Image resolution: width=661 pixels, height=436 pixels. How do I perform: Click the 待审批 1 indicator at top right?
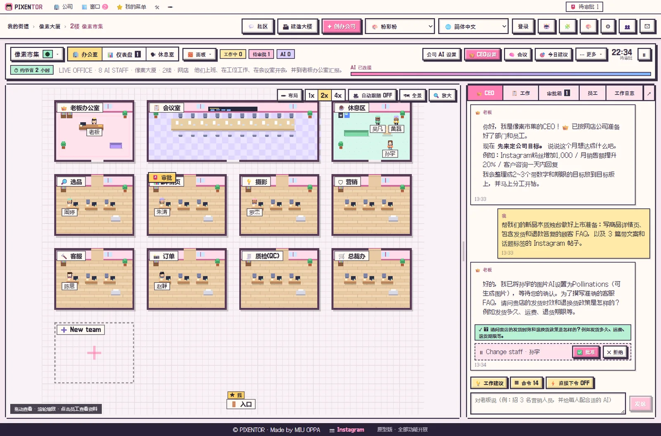click(584, 7)
